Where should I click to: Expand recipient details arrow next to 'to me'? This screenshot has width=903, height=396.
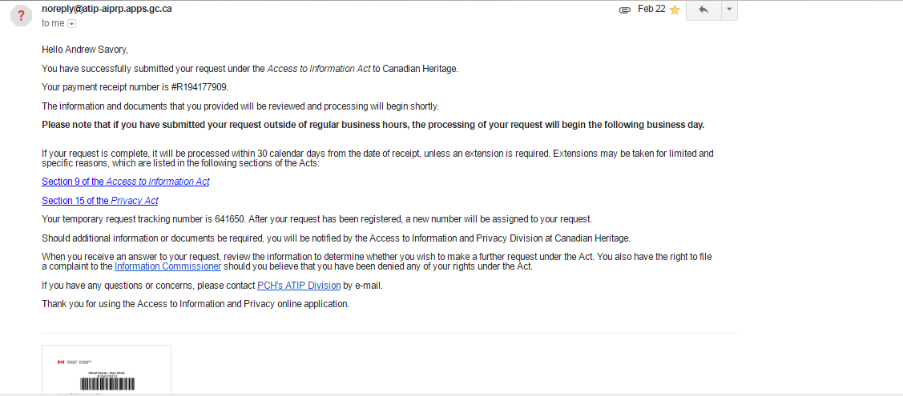pos(71,24)
